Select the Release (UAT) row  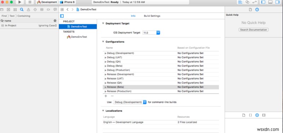(x=161, y=79)
